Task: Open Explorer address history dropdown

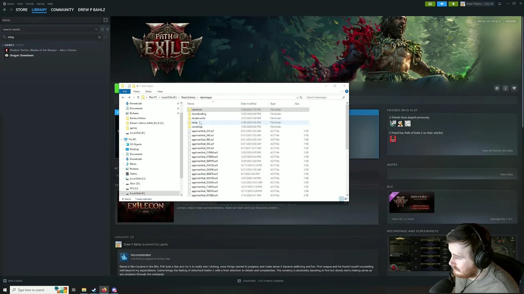Action: point(298,98)
